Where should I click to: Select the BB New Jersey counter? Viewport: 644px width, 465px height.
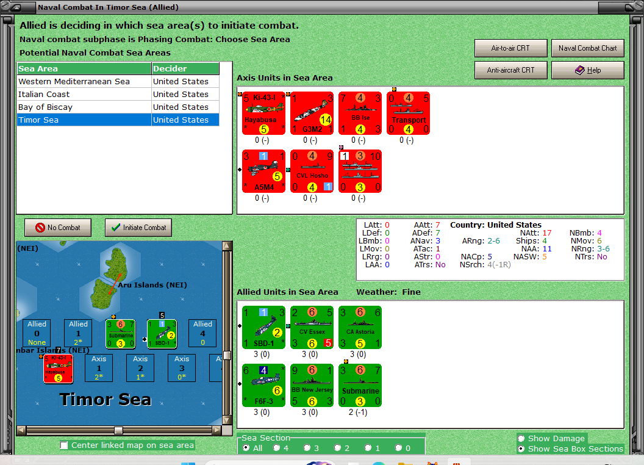point(312,384)
